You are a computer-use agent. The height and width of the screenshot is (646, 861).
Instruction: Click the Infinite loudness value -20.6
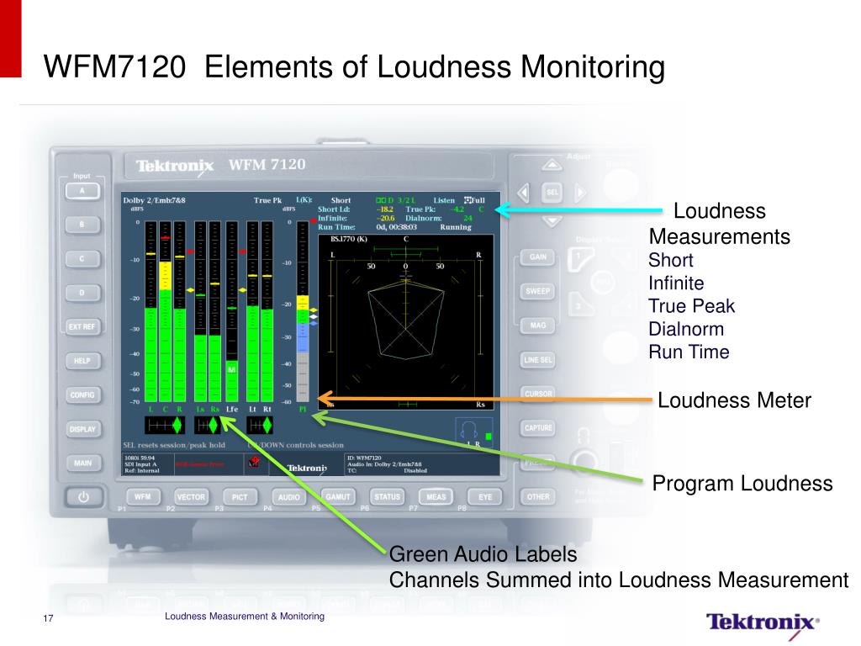coord(385,218)
